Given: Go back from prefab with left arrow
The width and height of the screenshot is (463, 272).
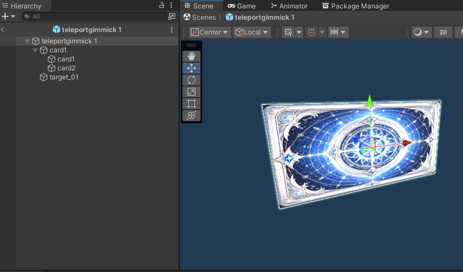Looking at the screenshot, I should (3, 29).
